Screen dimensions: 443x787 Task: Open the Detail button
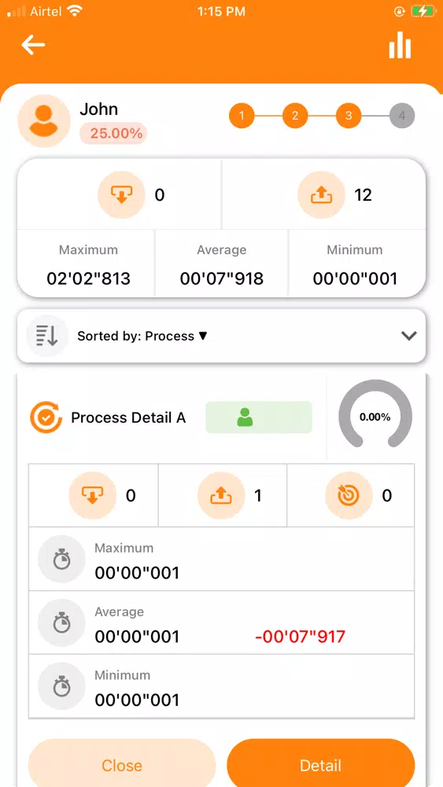click(320, 765)
